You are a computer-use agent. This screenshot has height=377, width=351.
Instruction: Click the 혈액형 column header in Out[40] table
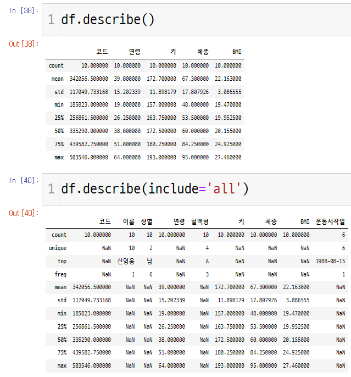[x=200, y=221]
